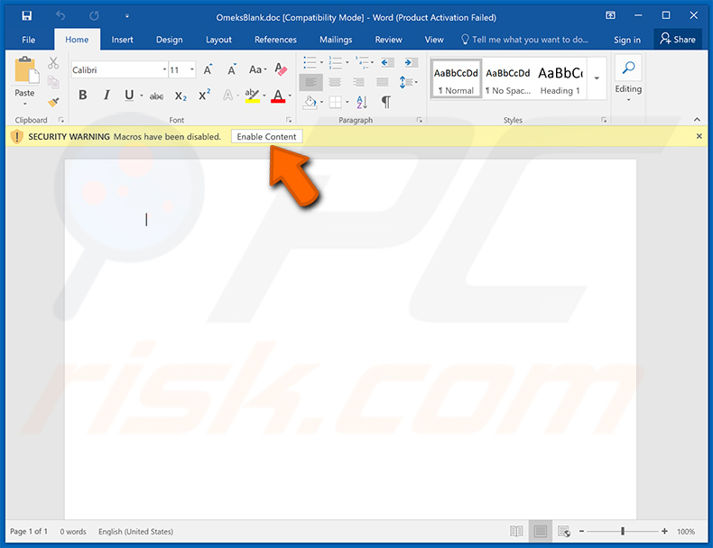Toggle Italic formatting
The image size is (713, 548).
[x=106, y=95]
